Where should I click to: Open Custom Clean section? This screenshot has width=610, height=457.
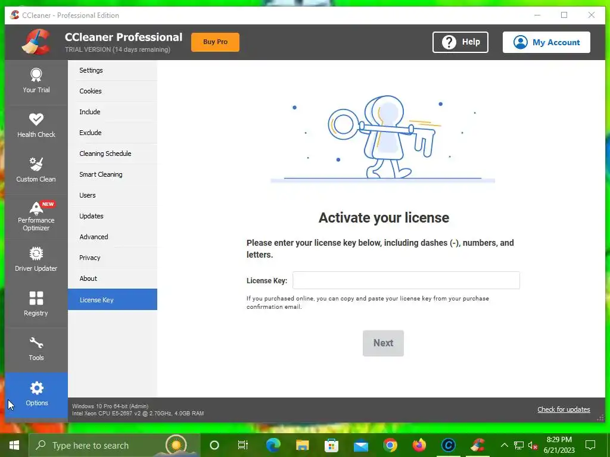pyautogui.click(x=36, y=171)
